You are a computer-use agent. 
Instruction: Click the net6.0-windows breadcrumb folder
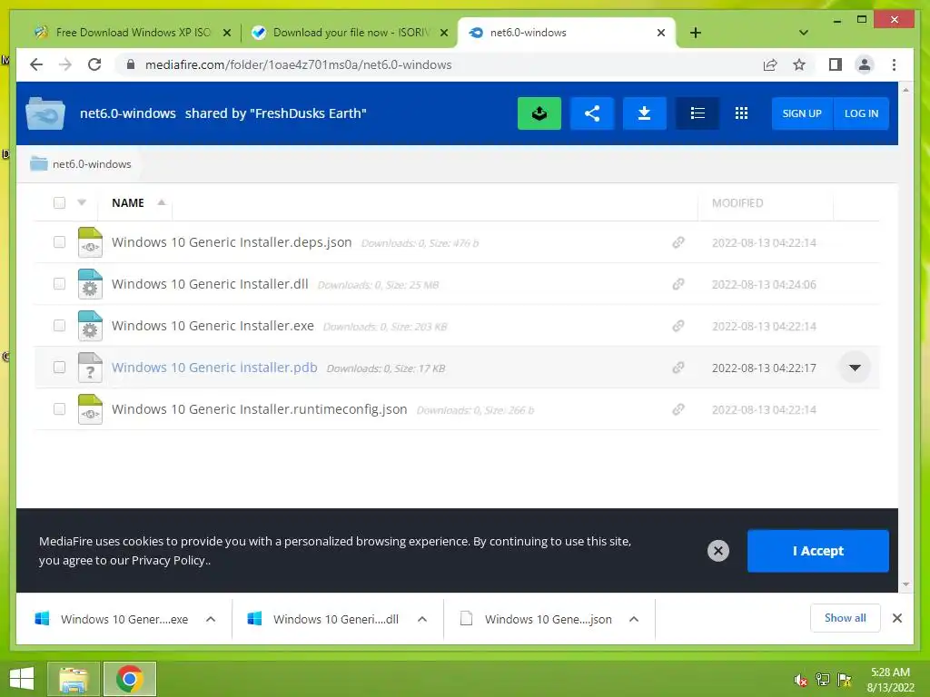[x=81, y=164]
